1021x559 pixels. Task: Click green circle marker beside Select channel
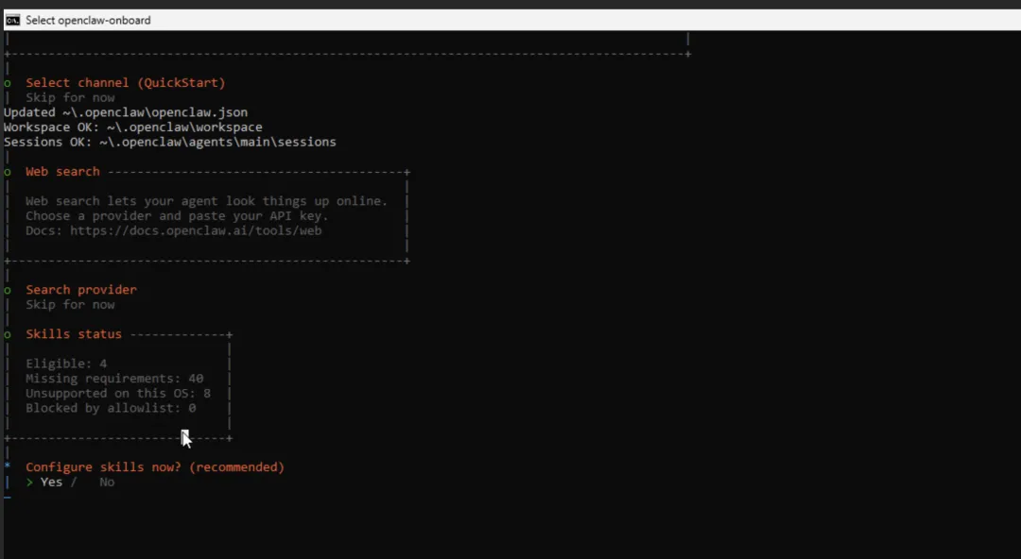pos(8,83)
